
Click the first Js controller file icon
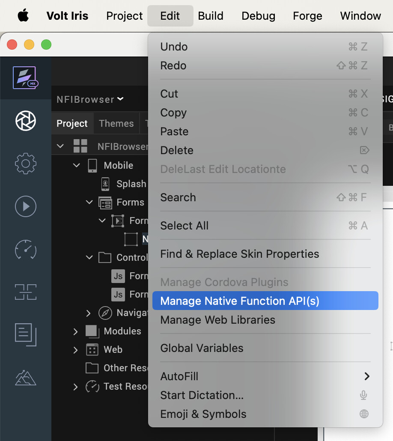[118, 276]
